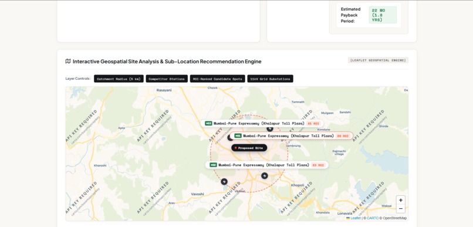Click the green #03 rank badge
This screenshot has width=473, height=227.
208,123
